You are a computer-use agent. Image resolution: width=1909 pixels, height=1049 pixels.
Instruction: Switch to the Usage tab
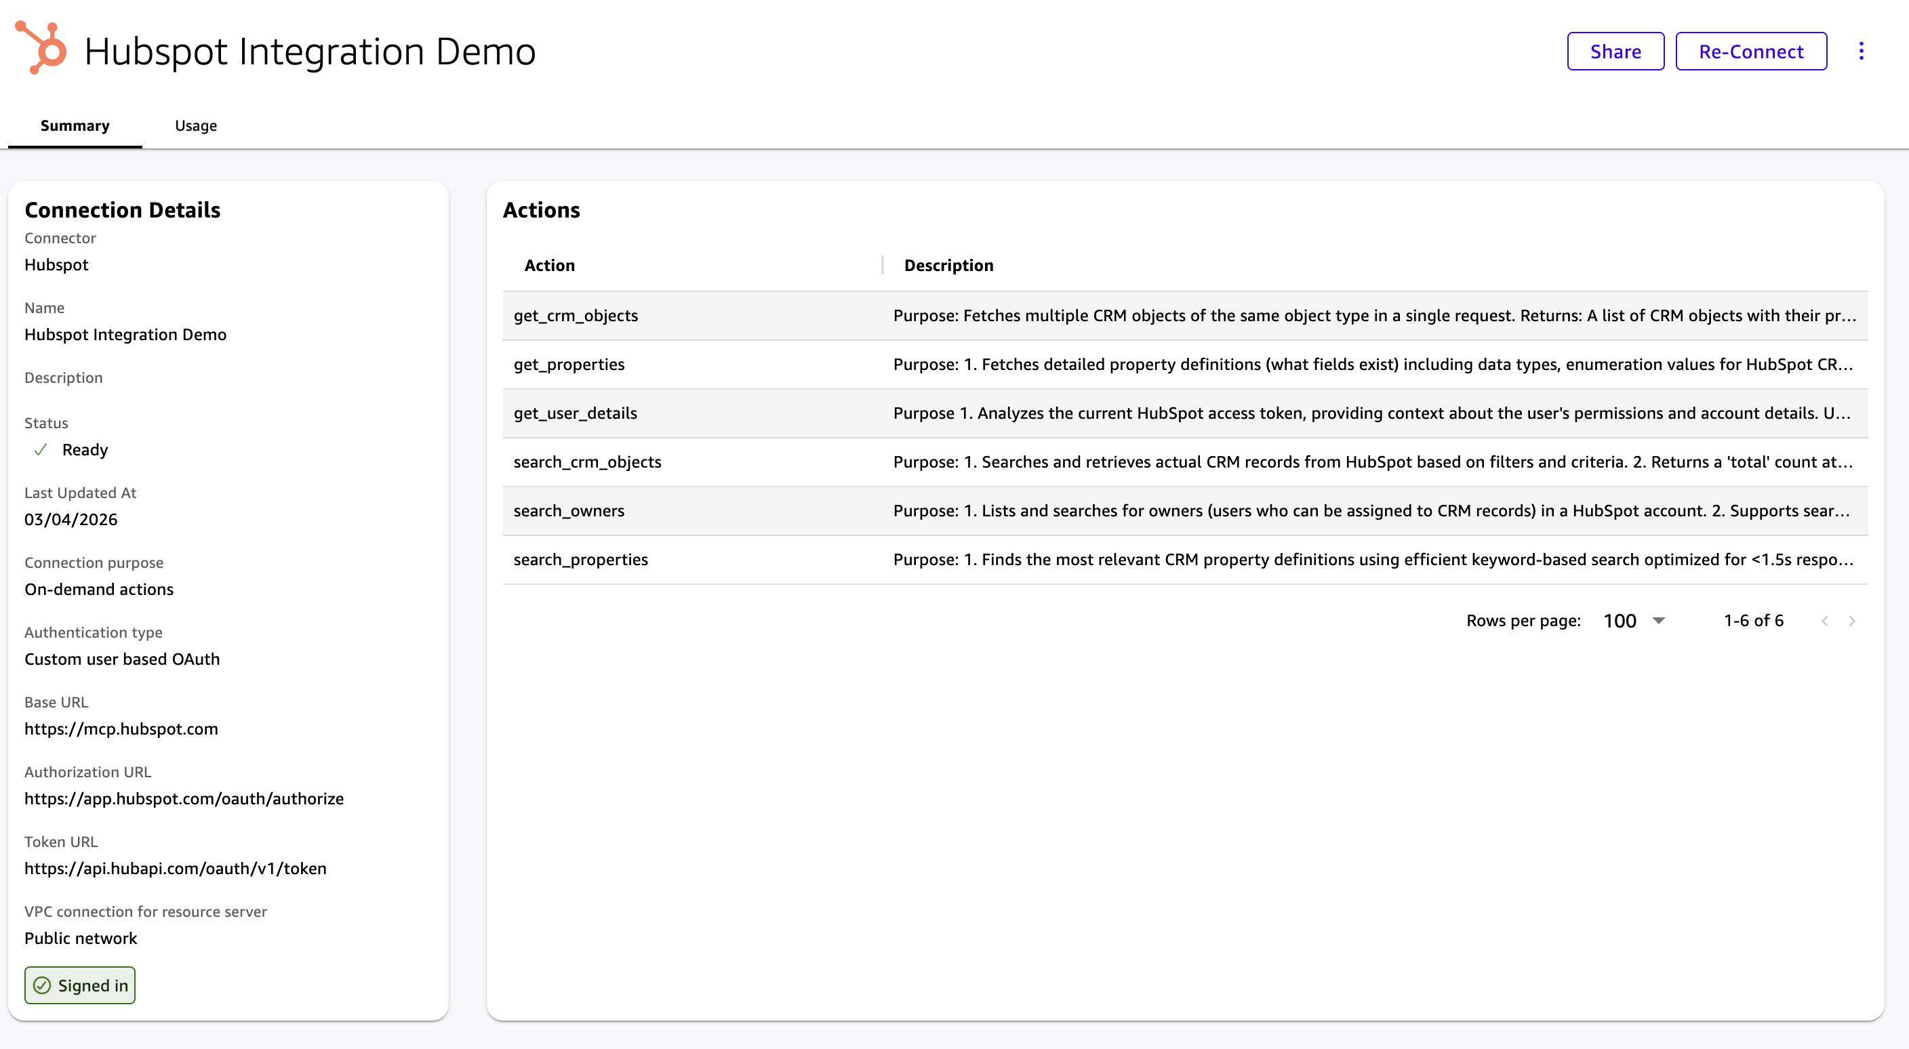[x=196, y=125]
